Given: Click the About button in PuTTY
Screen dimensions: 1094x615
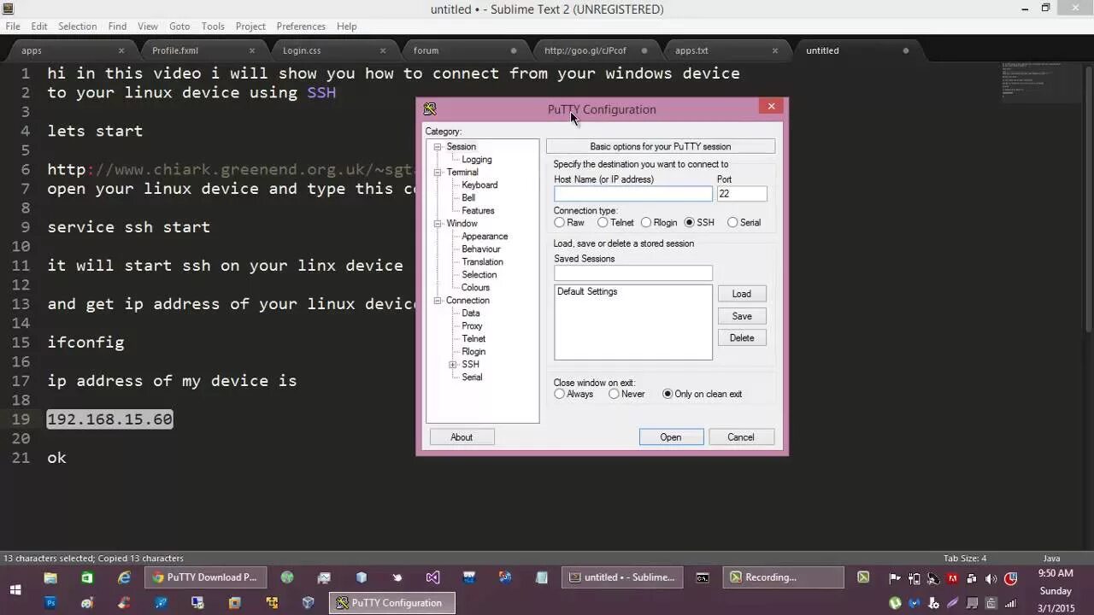Looking at the screenshot, I should click(462, 437).
